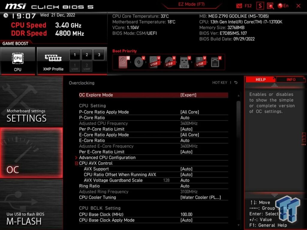This screenshot has height=230, width=307.
Task: Click the red S favorites icon
Action: pyautogui.click(x=260, y=6)
